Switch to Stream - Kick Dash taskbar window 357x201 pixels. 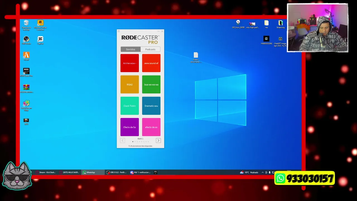pos(46,172)
